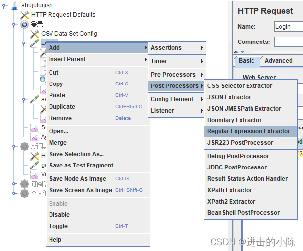The width and height of the screenshot is (303, 251).
Task: Click Disable in the context menu
Action: point(97,215)
